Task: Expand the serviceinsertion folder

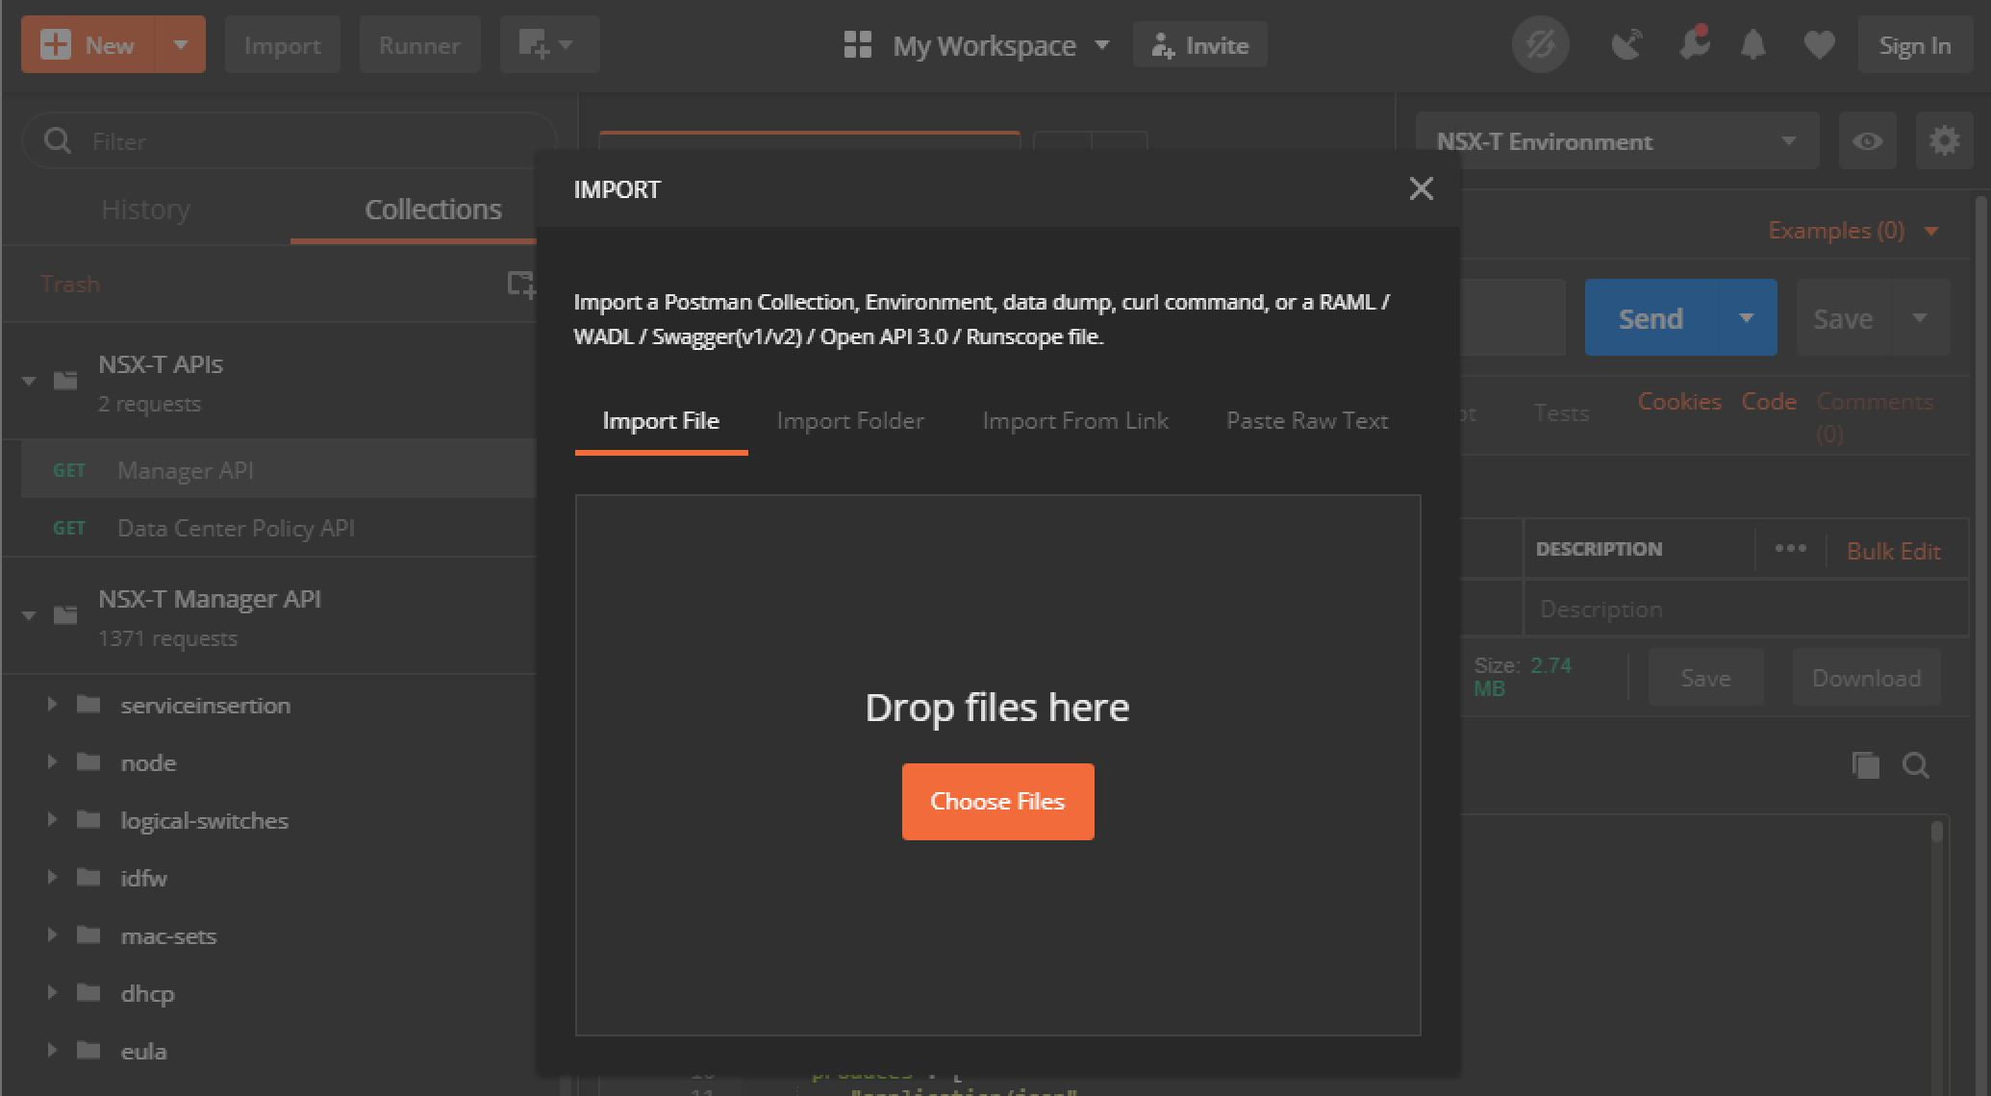Action: 52,705
